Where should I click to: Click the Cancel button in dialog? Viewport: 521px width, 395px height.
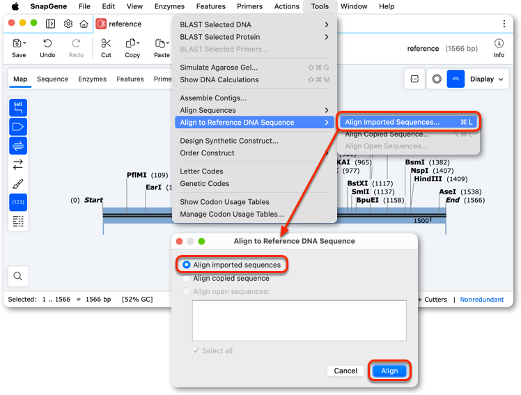pos(345,371)
